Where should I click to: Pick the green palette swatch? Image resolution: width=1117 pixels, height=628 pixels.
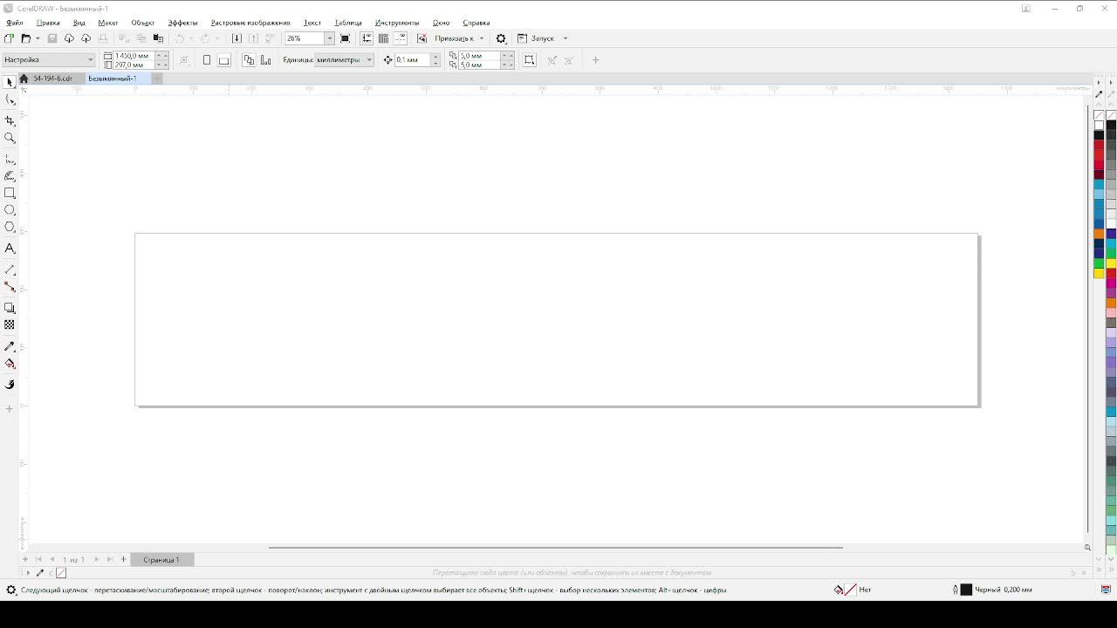point(1099,263)
